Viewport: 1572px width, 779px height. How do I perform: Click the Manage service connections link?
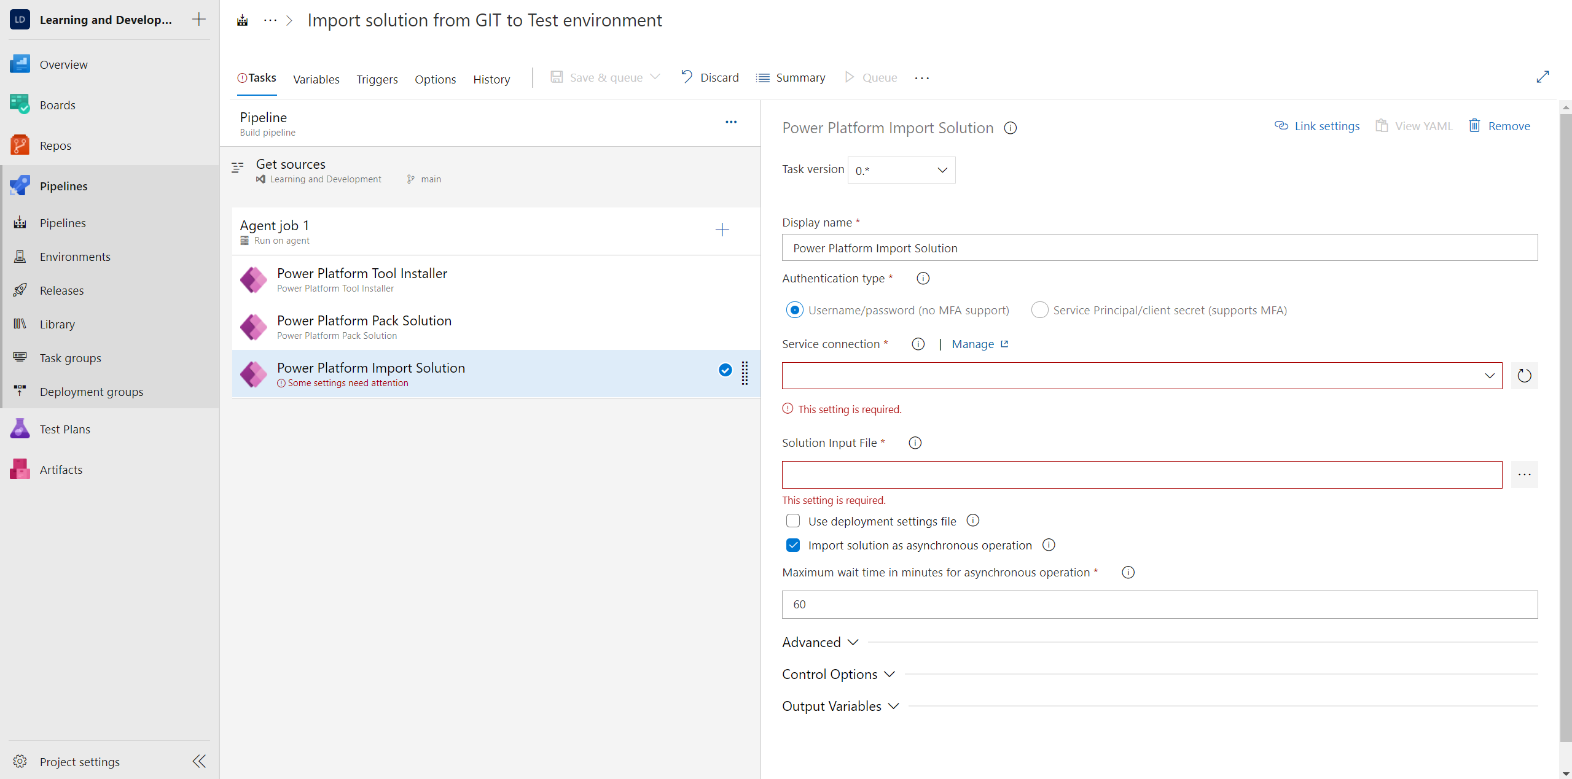[x=972, y=344]
